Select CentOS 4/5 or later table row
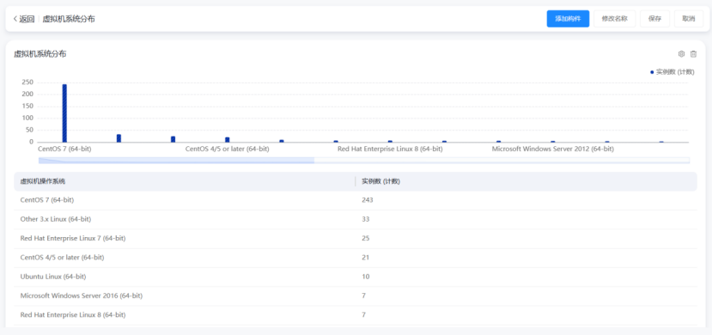Viewport: 712px width, 335px height. pos(356,258)
